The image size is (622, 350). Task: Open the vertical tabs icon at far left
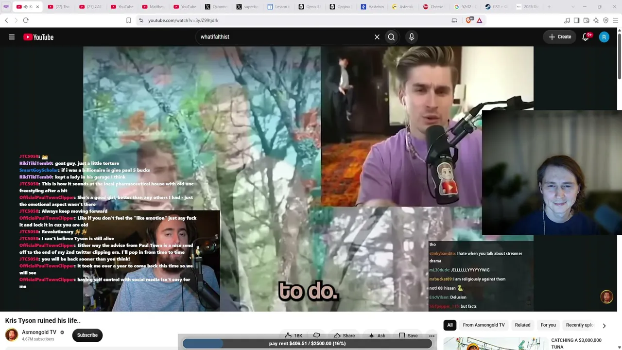tap(6, 7)
